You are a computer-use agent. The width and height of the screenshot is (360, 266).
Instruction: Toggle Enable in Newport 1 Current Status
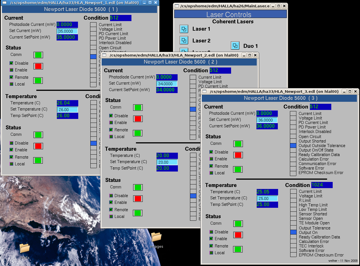coord(12,70)
